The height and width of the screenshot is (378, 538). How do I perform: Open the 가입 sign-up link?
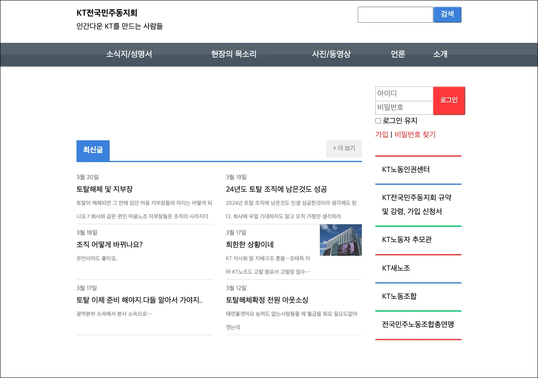[382, 134]
